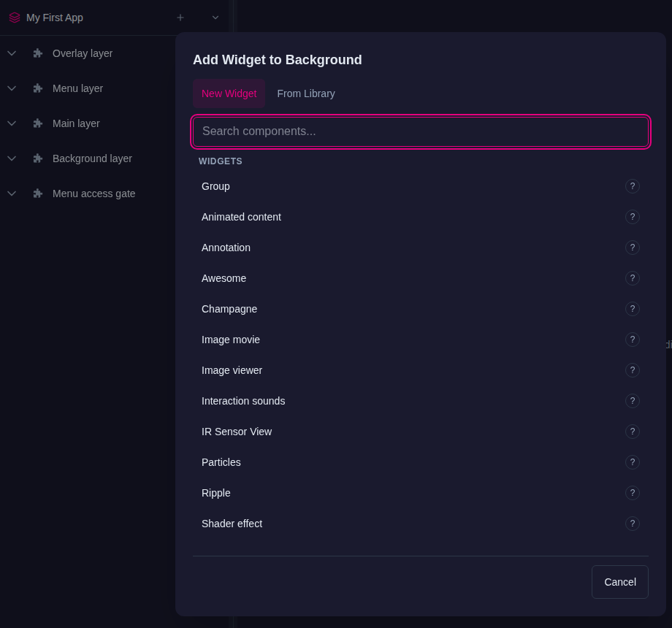Choose the Group widget
672x628 pixels.
tap(421, 186)
